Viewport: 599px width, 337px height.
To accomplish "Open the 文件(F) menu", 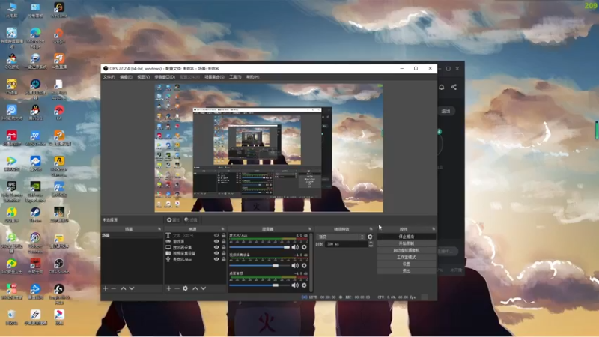I will [109, 77].
